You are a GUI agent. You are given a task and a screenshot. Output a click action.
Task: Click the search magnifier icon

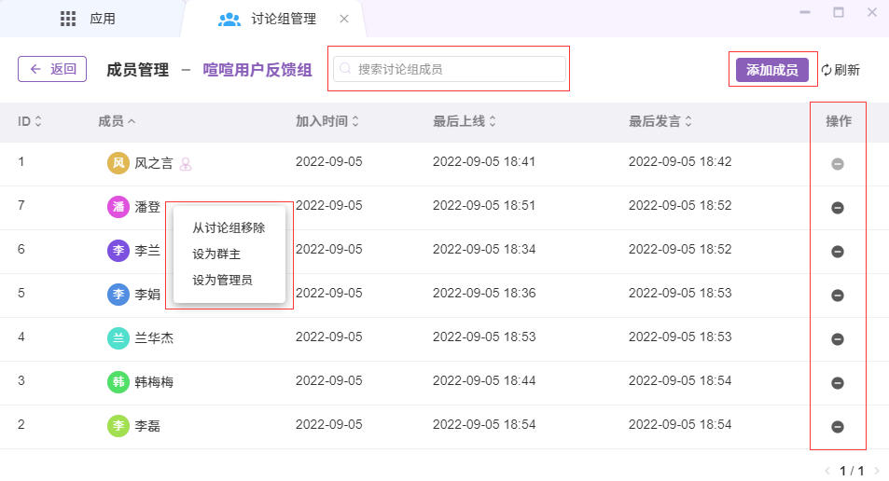(345, 69)
